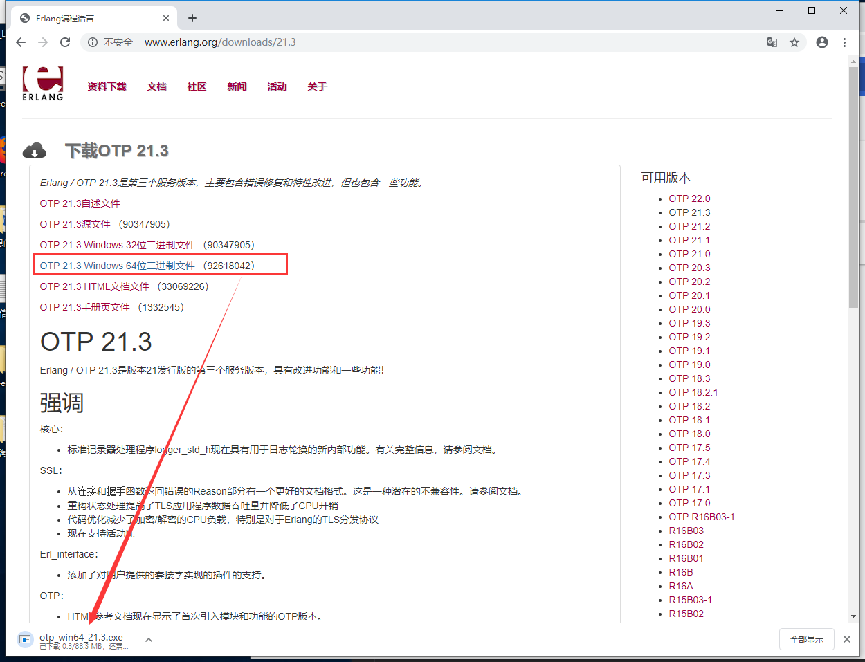
Task: Bookmark this page with the star
Action: (794, 42)
